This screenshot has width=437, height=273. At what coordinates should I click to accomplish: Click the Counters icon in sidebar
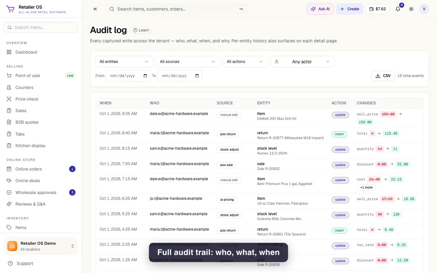pos(9,87)
